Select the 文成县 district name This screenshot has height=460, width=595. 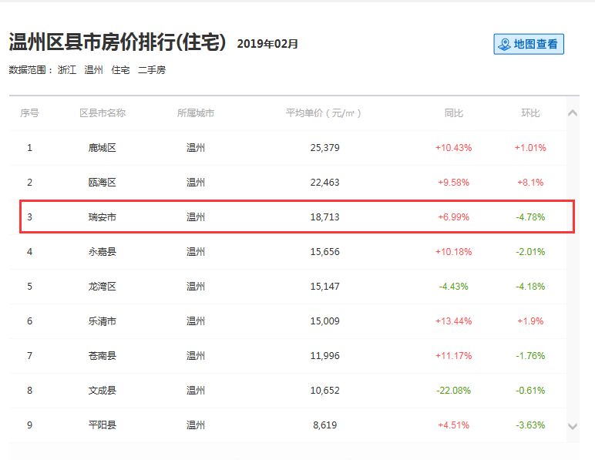pyautogui.click(x=102, y=390)
